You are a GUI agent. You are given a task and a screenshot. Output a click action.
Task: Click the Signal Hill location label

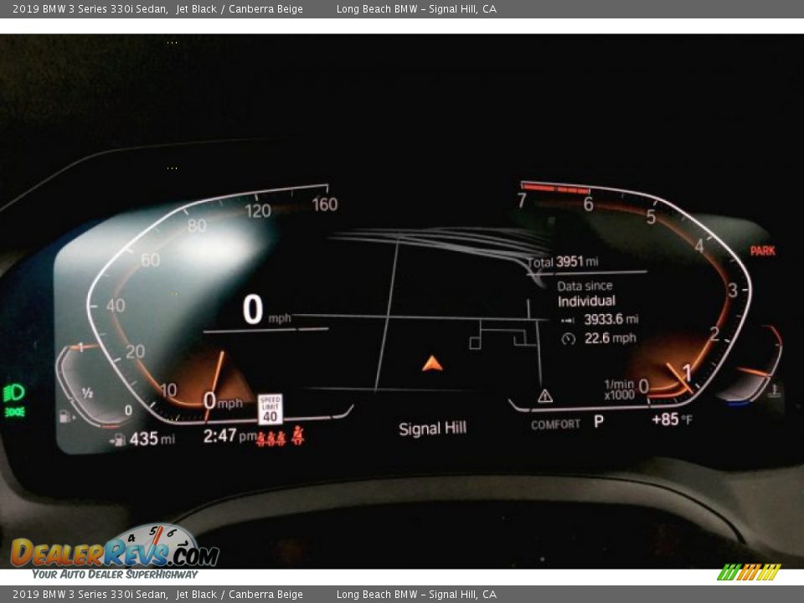(432, 429)
